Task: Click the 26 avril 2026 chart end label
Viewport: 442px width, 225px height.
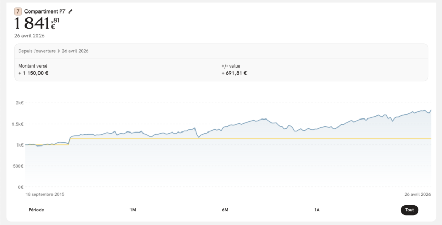Action: 417,194
